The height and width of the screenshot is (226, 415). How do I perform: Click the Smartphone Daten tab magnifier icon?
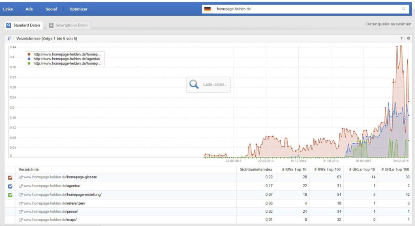(x=51, y=25)
